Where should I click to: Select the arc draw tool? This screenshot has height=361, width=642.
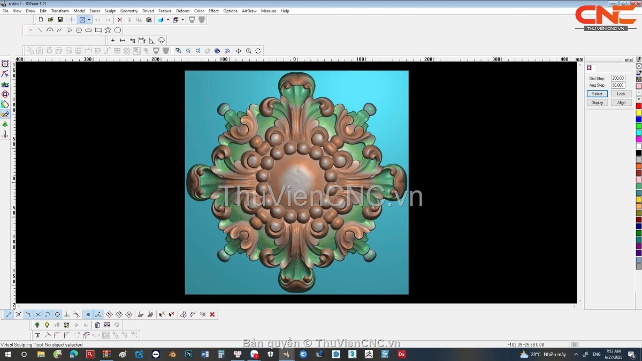pos(50,30)
